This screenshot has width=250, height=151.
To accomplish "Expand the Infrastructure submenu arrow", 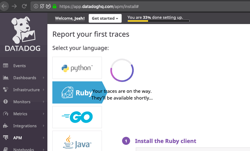I will 43,90.
